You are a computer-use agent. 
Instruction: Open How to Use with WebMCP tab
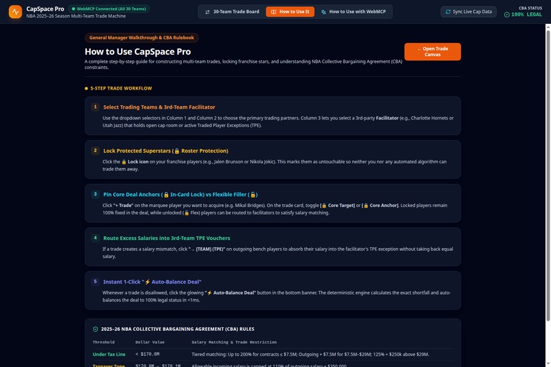pyautogui.click(x=353, y=12)
